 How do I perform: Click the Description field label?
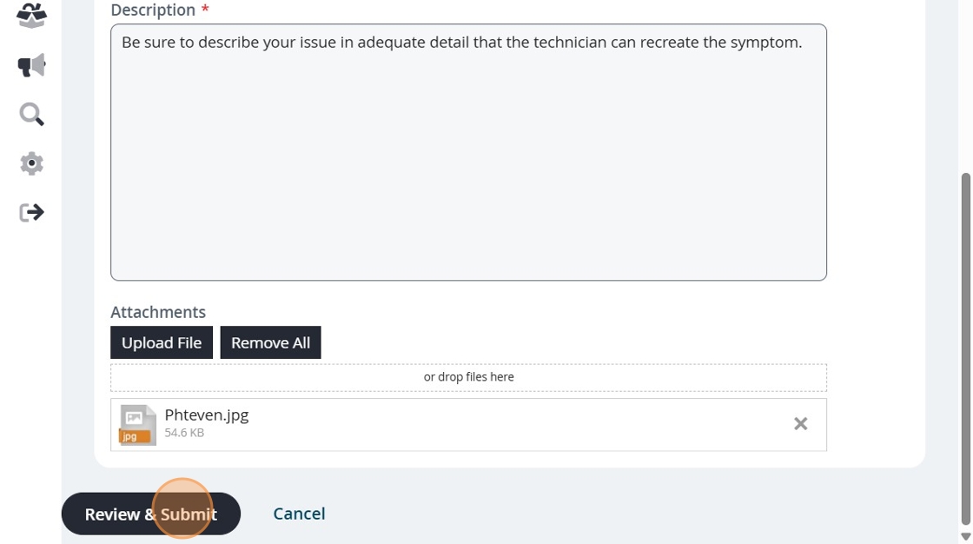(153, 10)
